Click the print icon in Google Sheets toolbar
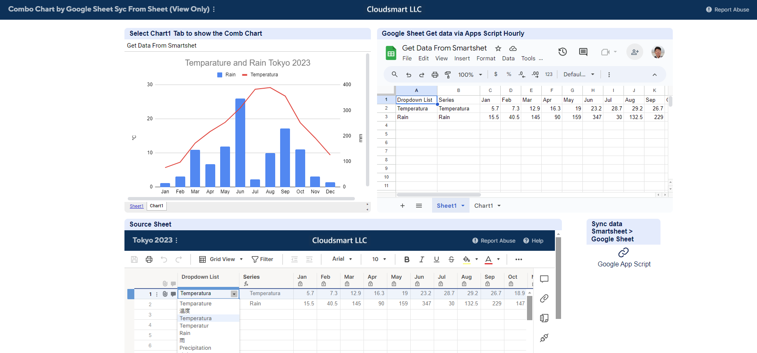The image size is (757, 353). pos(435,75)
